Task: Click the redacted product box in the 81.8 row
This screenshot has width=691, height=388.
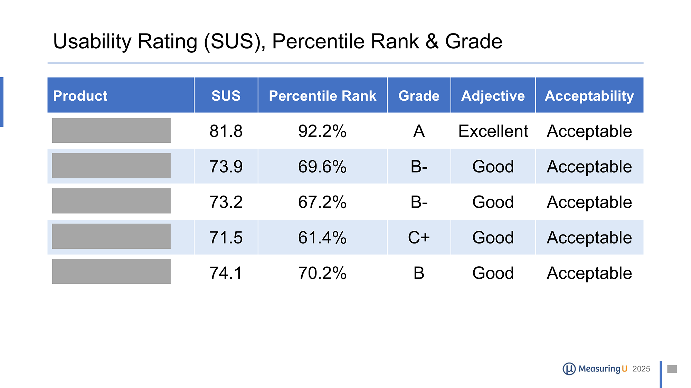Action: [111, 130]
